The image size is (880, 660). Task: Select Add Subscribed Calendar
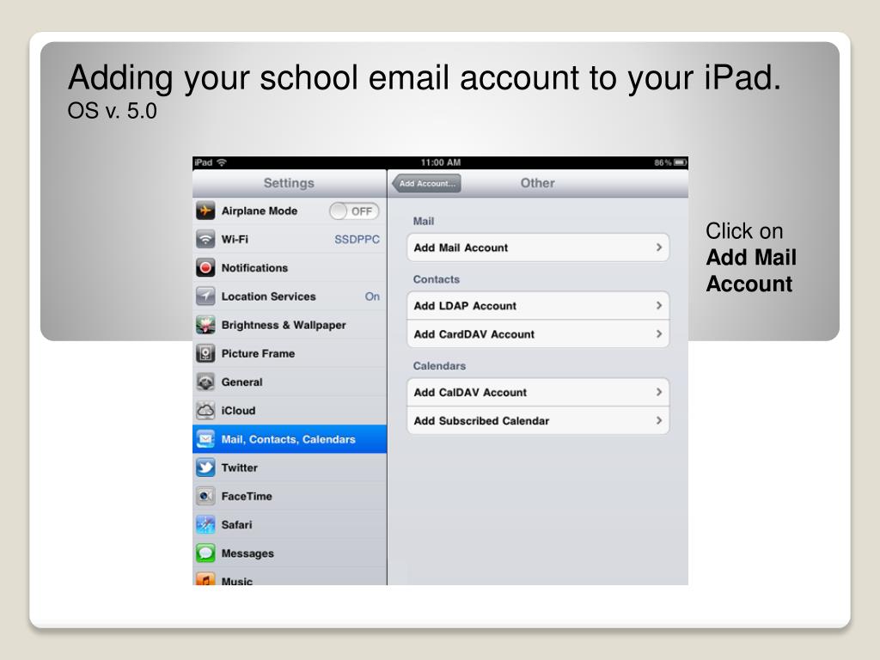538,420
